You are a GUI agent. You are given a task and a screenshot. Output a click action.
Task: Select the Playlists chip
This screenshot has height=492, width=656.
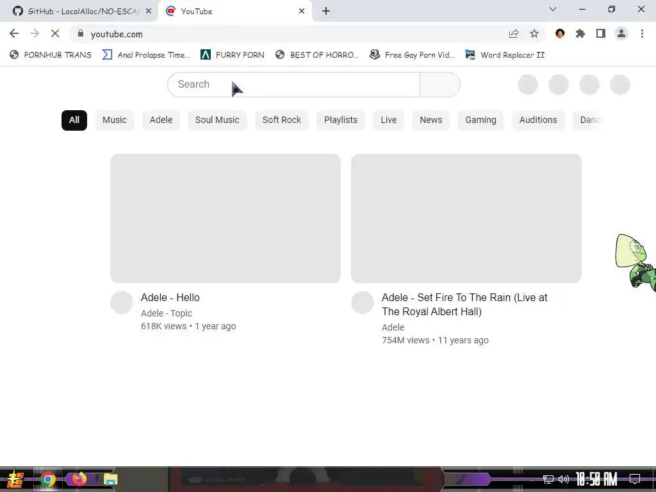(341, 120)
